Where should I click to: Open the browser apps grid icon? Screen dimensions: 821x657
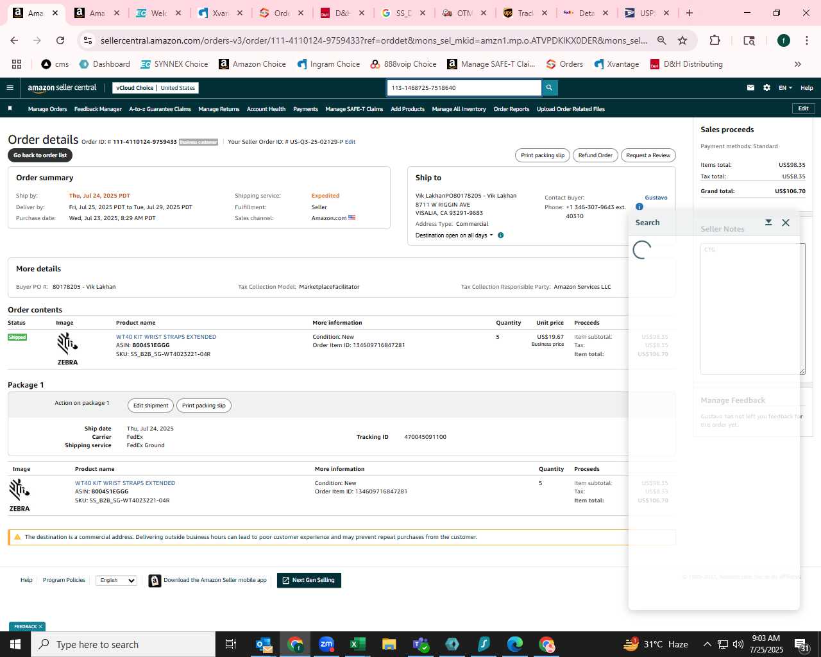(x=17, y=64)
